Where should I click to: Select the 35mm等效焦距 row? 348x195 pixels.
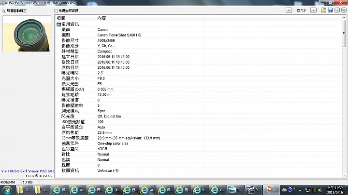199,138
